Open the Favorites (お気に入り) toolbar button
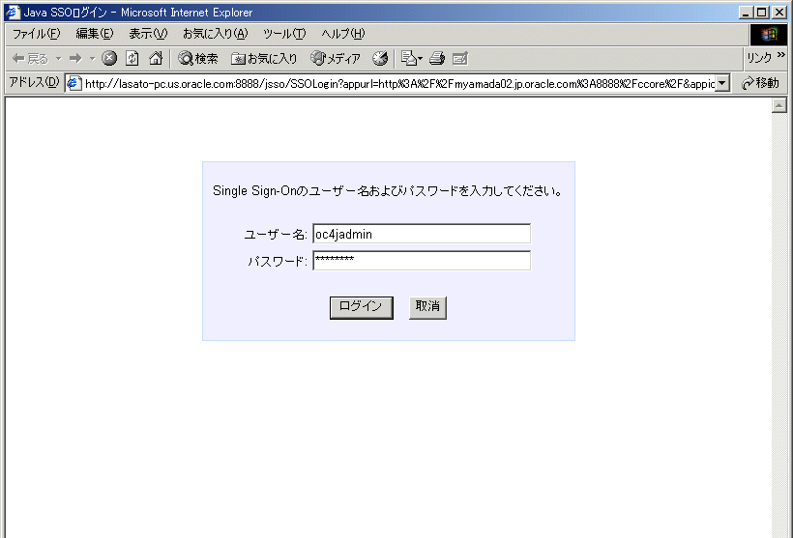 tap(263, 59)
